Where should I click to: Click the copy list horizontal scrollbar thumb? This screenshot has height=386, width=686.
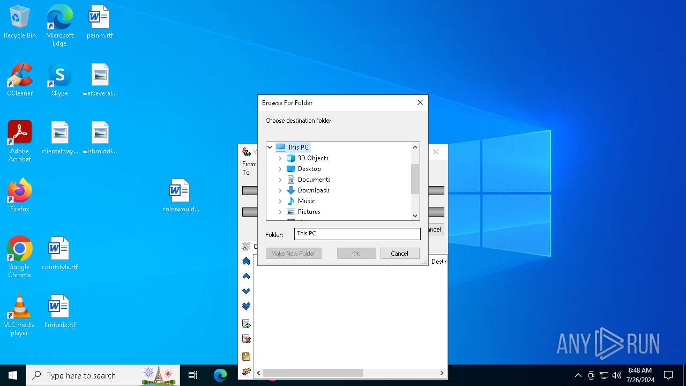click(x=313, y=373)
